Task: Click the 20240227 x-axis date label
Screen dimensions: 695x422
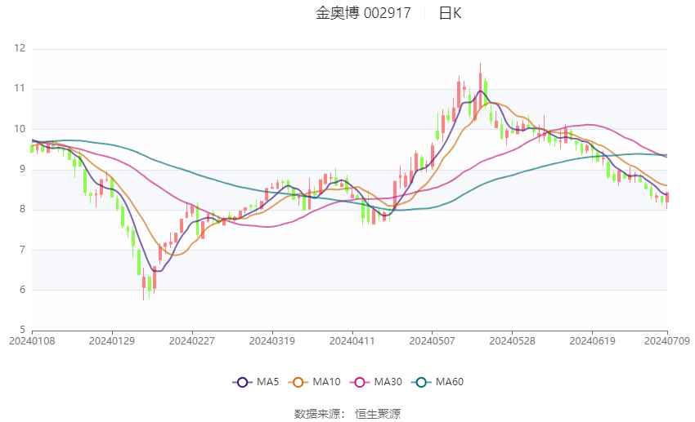Action: [x=192, y=341]
